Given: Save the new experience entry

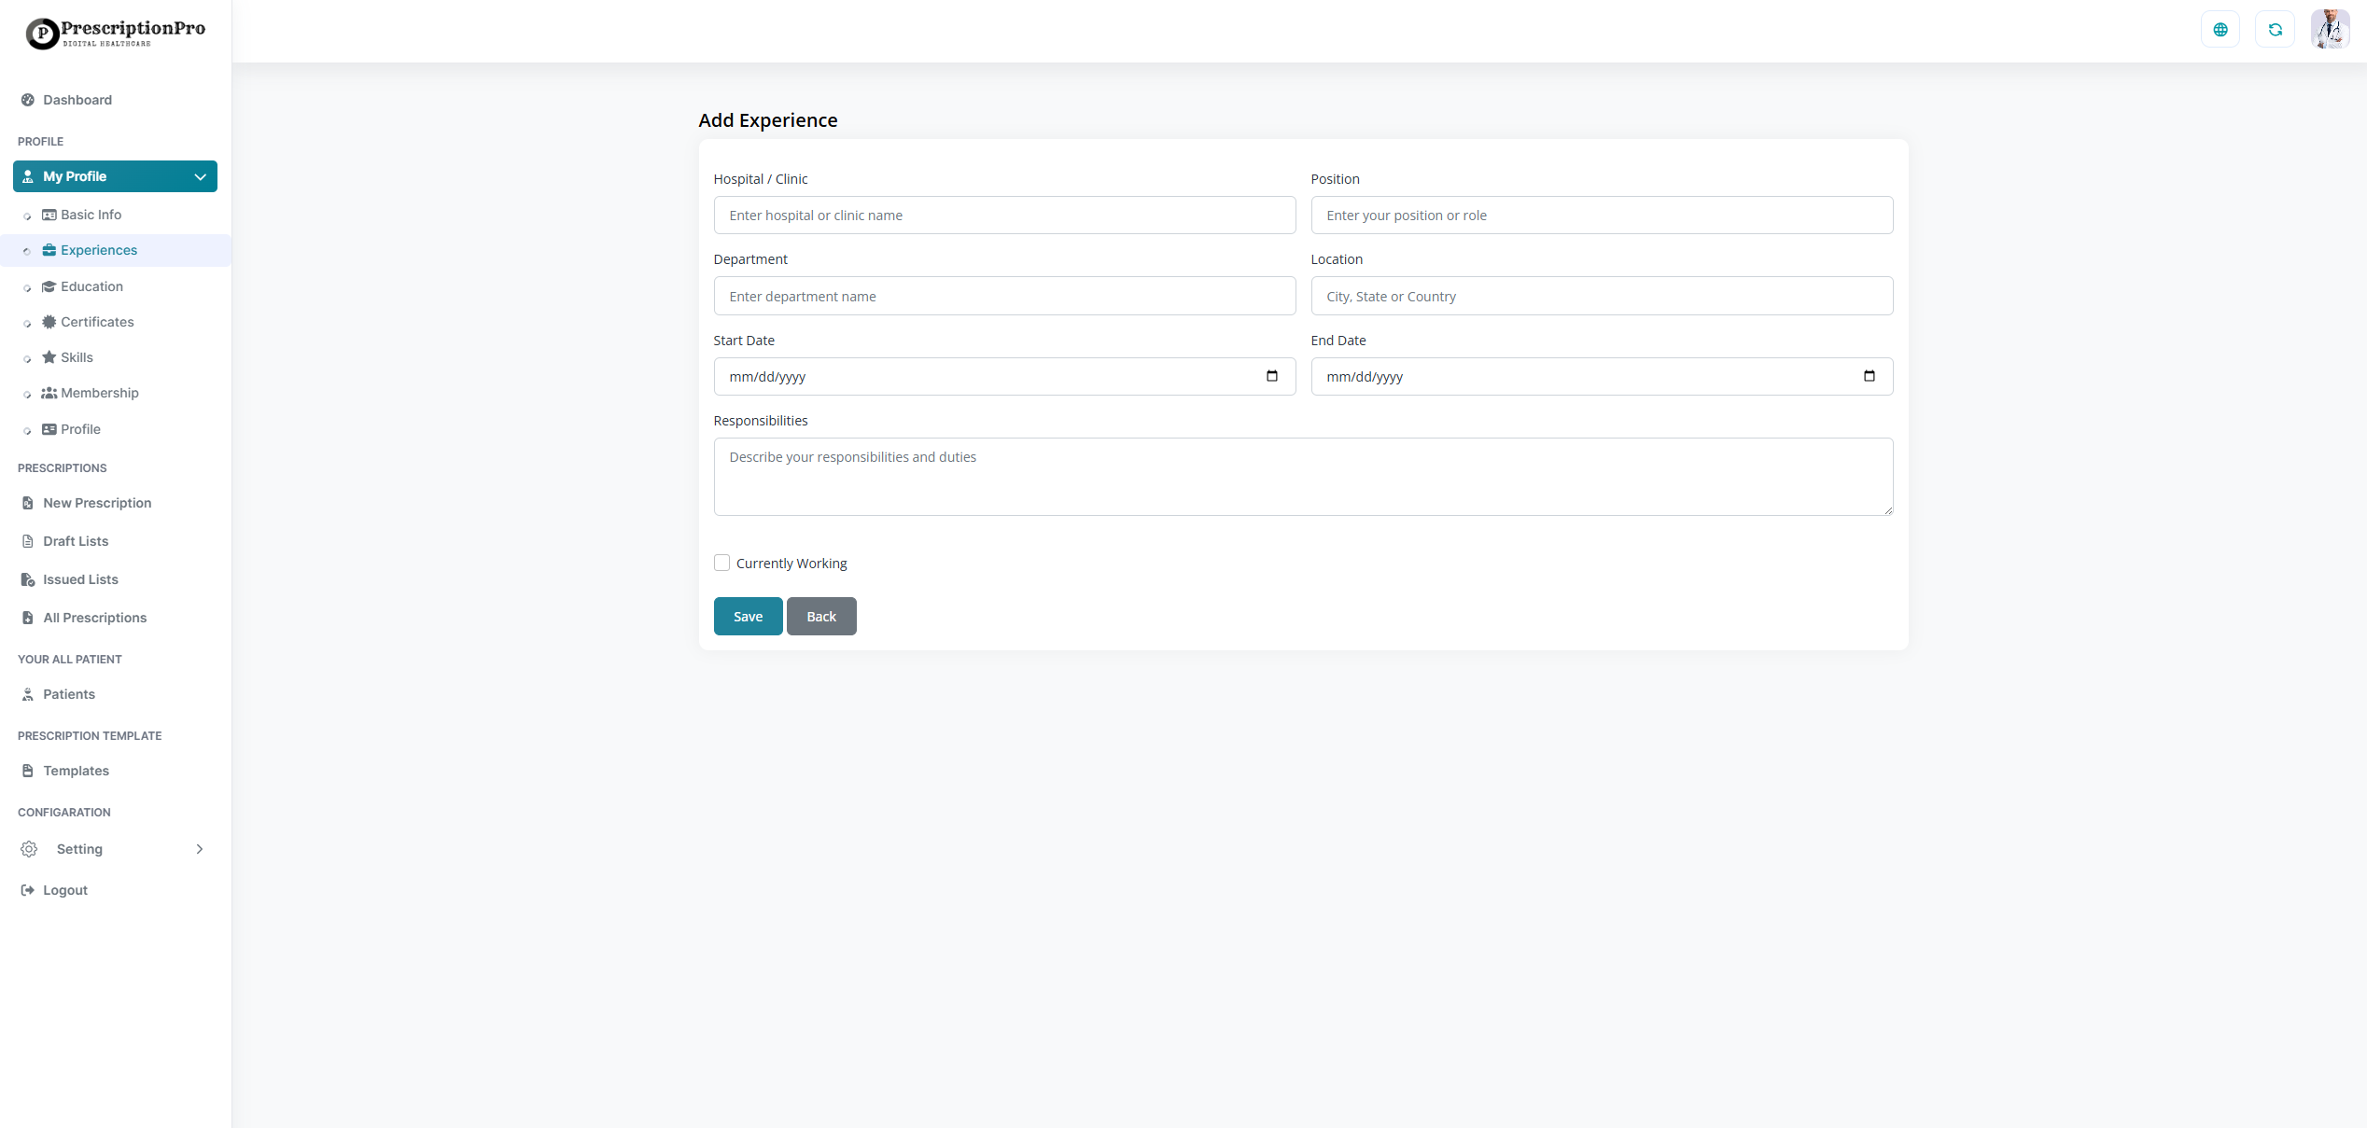Looking at the screenshot, I should tap(747, 616).
